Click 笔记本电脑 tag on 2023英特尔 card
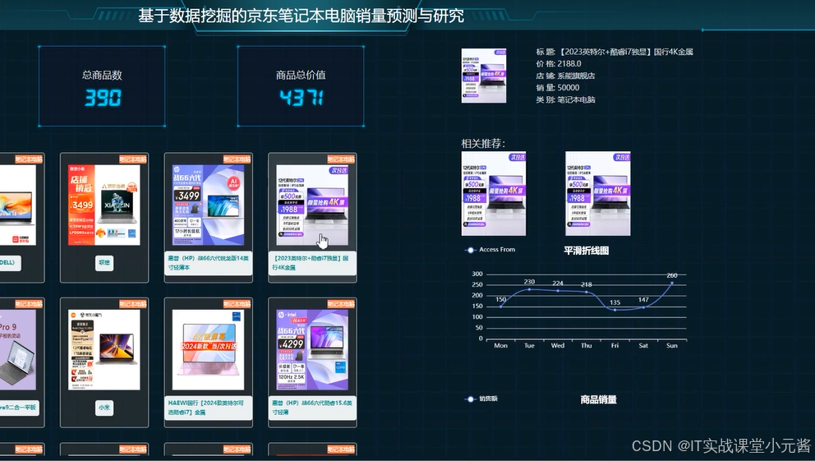This screenshot has width=815, height=461. coord(341,159)
